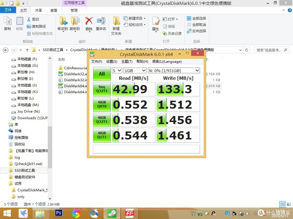Click the CrystalDiskMark comment text box

[x=146, y=149]
